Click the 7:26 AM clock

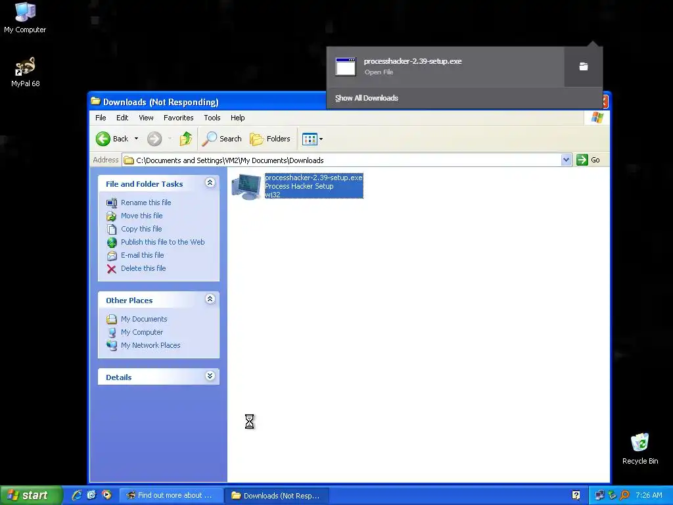(649, 496)
